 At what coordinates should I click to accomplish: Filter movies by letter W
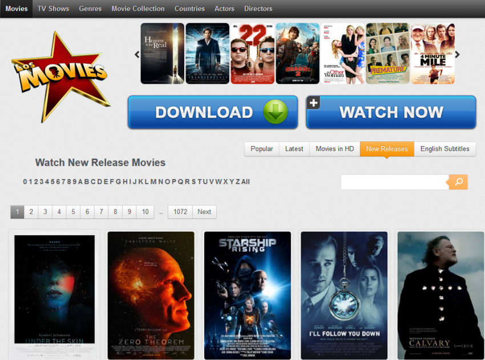219,181
